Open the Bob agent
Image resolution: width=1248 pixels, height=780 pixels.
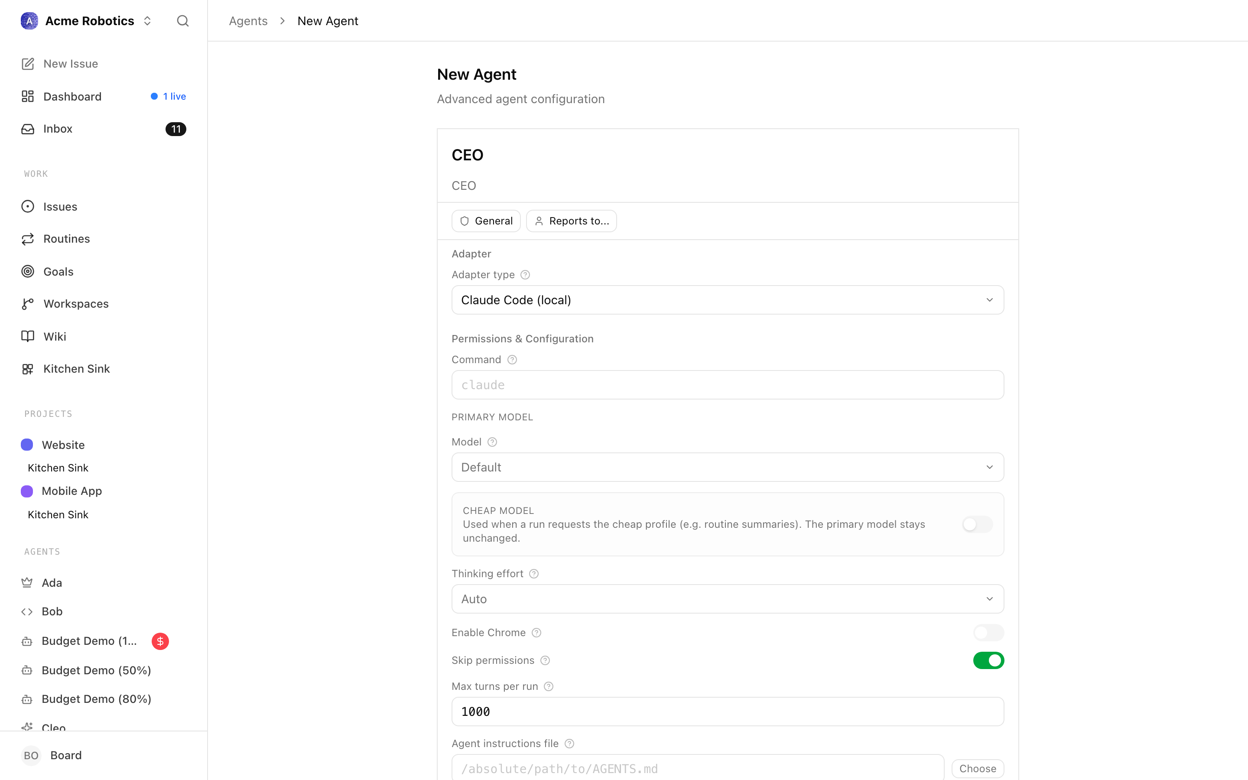103,611
